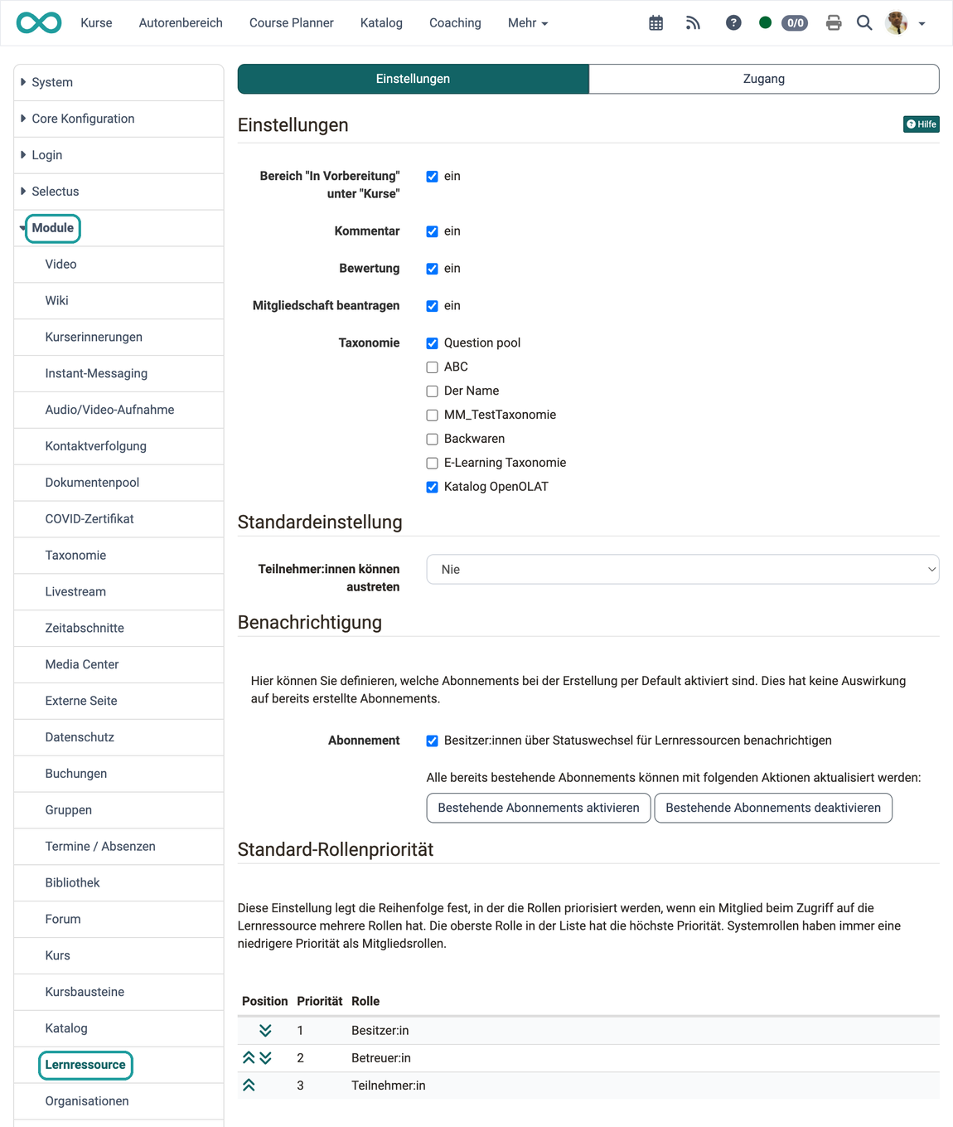The width and height of the screenshot is (953, 1127).
Task: Move Besitzer:in down in priority
Action: tap(265, 1031)
